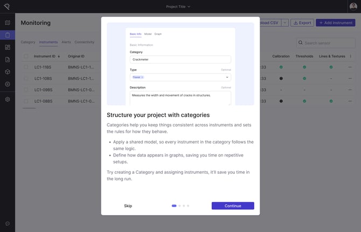Open the chat bubble icon at sidebar bottom
This screenshot has width=361, height=232.
(8, 223)
